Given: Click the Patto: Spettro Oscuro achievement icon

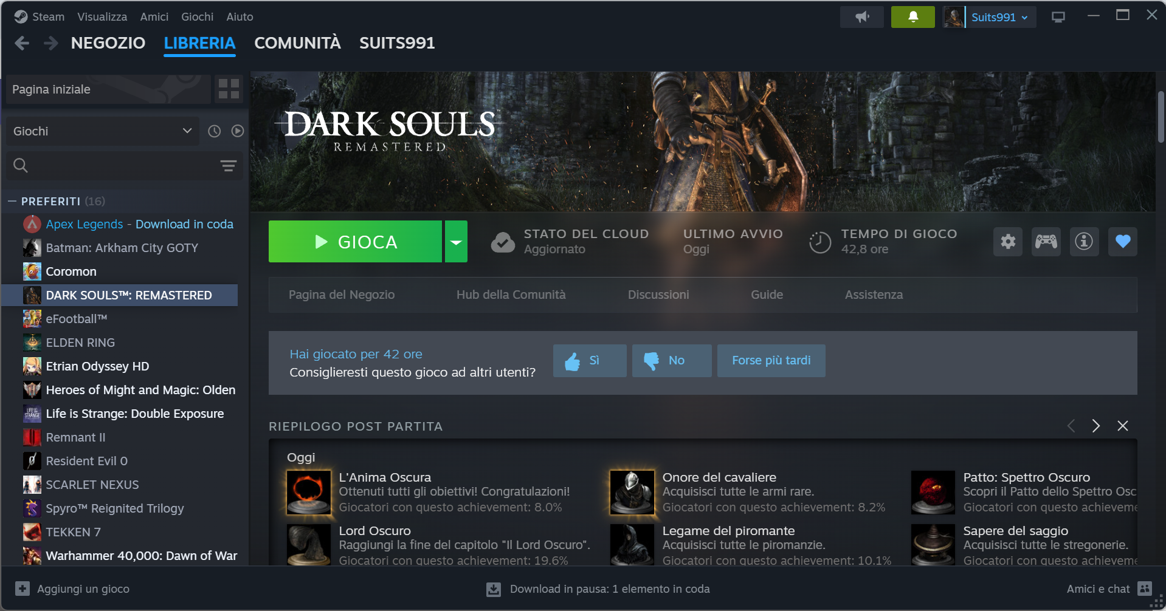Looking at the screenshot, I should 933,492.
